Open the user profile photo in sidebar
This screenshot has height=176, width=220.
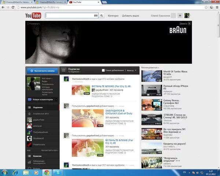point(33,84)
